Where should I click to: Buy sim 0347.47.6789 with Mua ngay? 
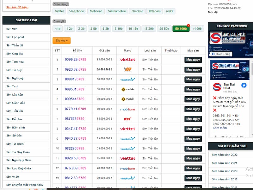coord(193,129)
